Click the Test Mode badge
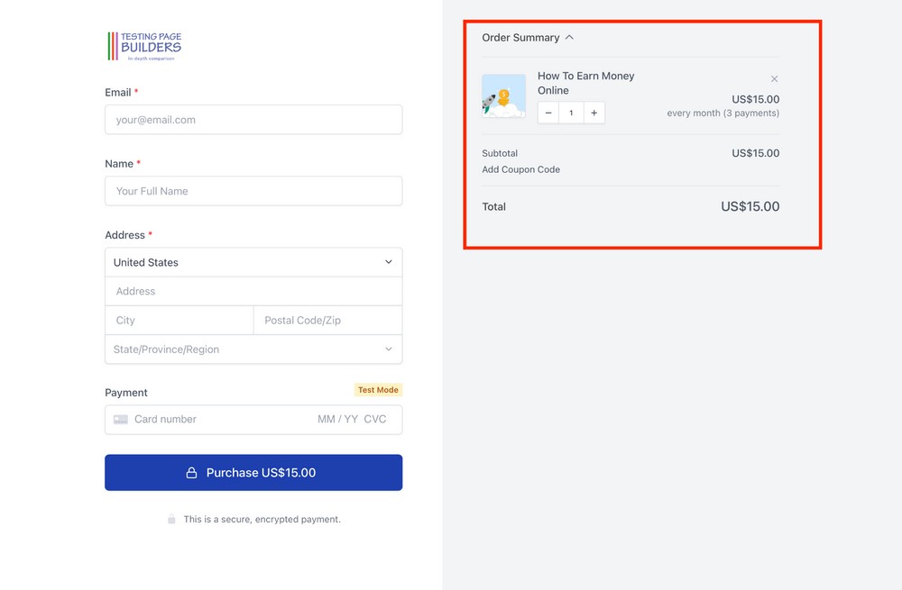Viewport: 902px width, 590px height. point(378,389)
